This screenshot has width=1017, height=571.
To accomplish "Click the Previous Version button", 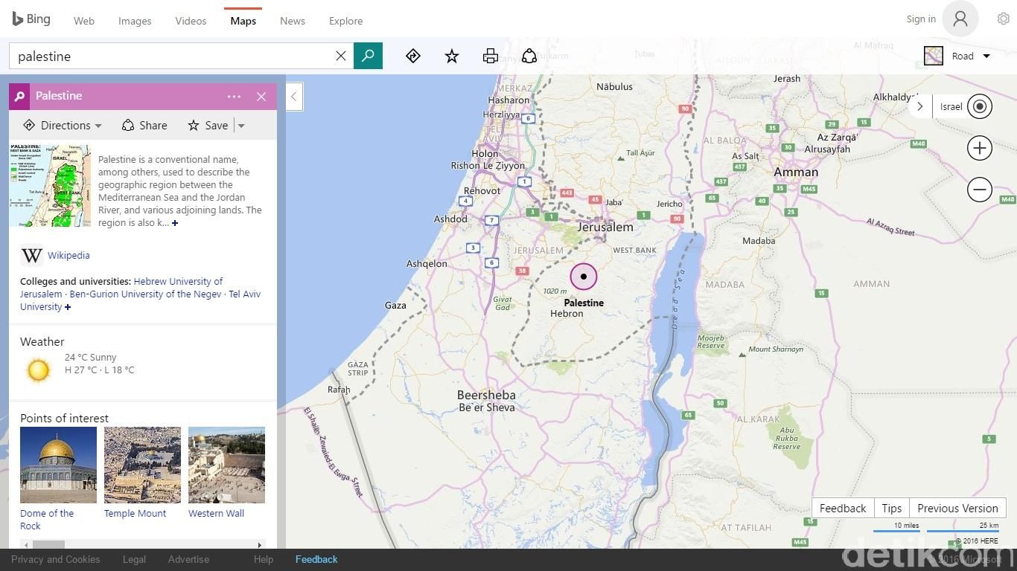I will pyautogui.click(x=957, y=508).
